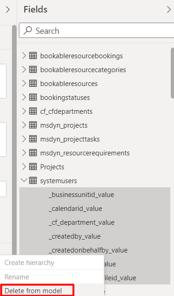Viewport: 174px width, 296px height.
Task: Expand the bookableresourcecategories table
Action: (x=24, y=69)
